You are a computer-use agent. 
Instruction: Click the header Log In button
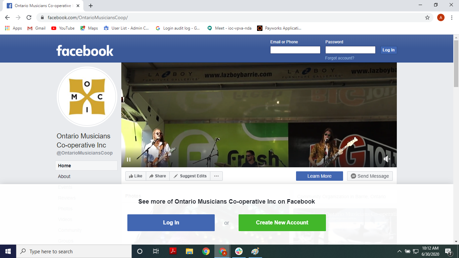[388, 50]
